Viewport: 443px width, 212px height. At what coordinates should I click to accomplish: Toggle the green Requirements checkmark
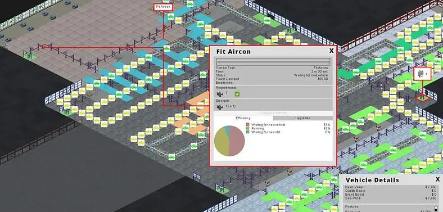point(237,93)
